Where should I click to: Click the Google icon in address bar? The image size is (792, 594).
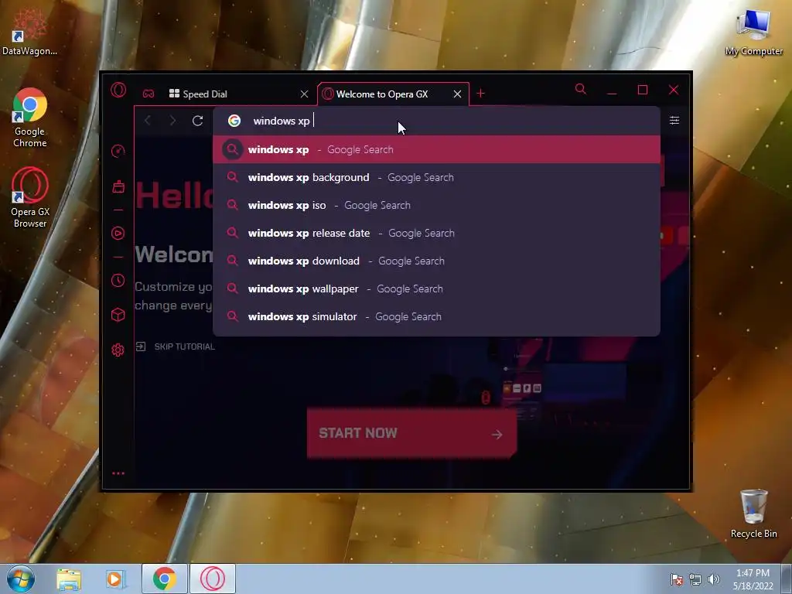tap(234, 121)
